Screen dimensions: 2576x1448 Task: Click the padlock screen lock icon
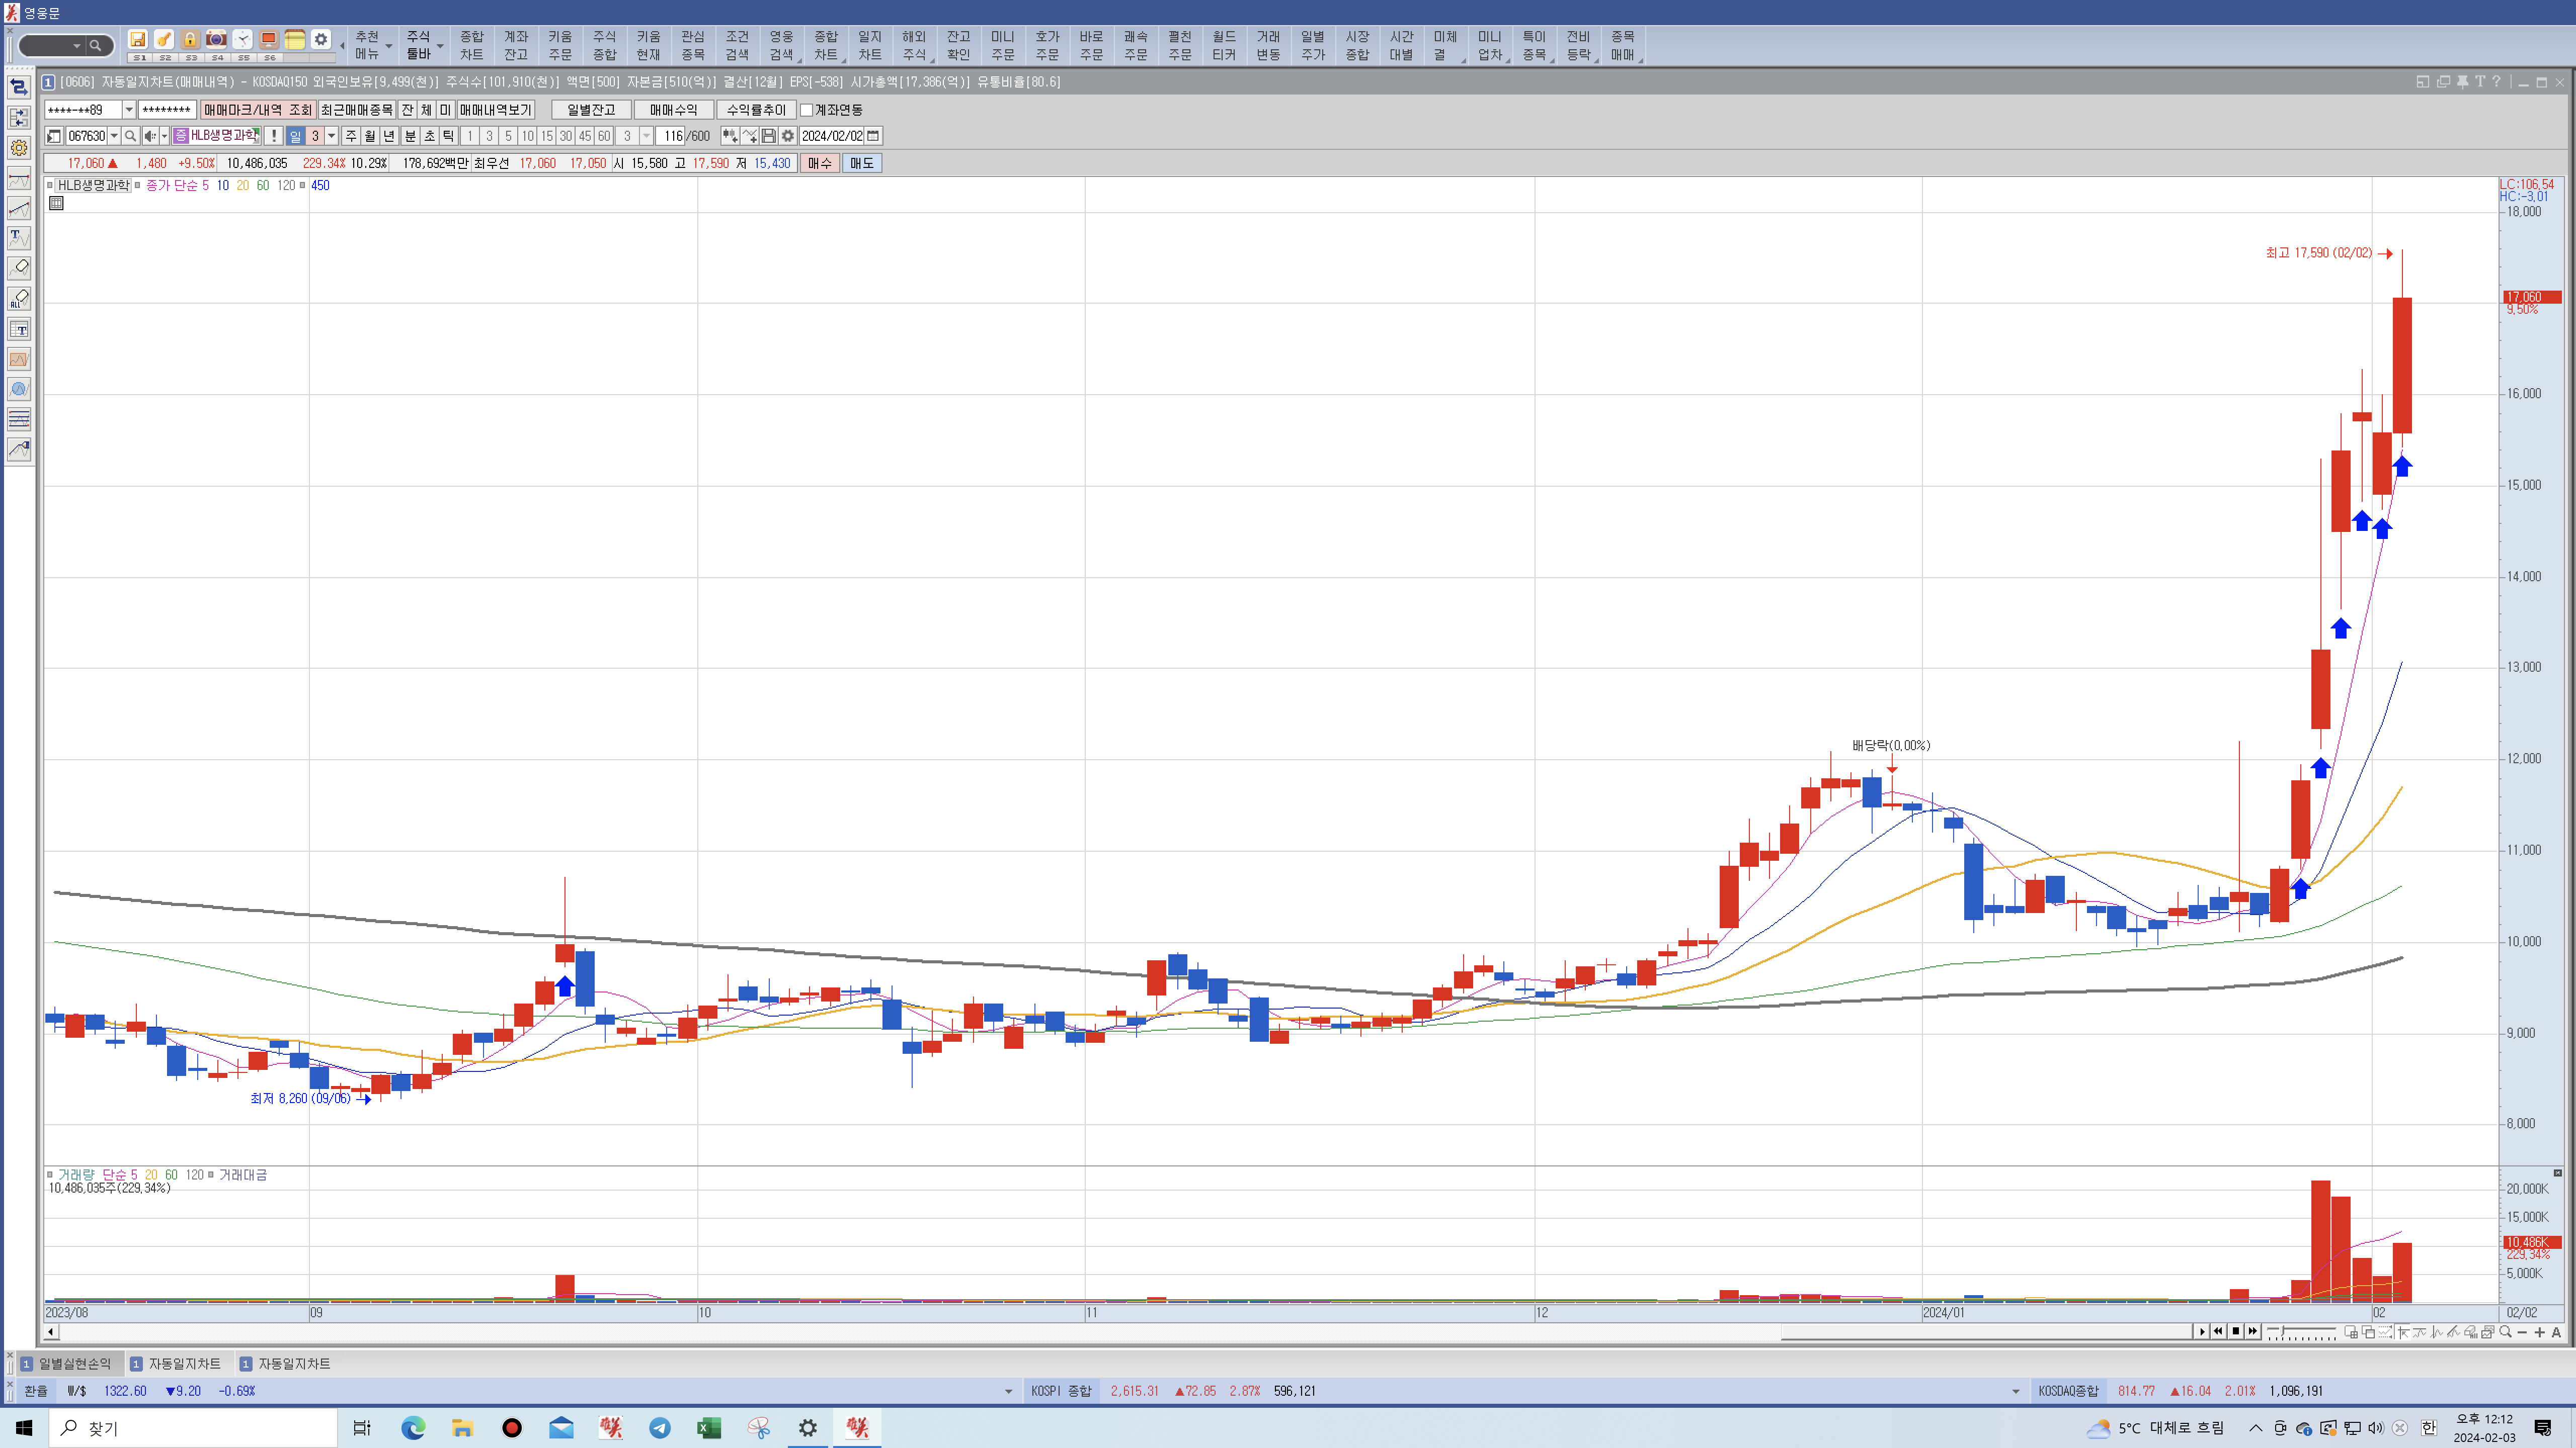190,40
